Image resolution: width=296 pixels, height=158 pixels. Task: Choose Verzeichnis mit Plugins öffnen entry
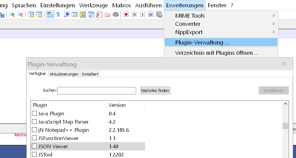point(221,53)
